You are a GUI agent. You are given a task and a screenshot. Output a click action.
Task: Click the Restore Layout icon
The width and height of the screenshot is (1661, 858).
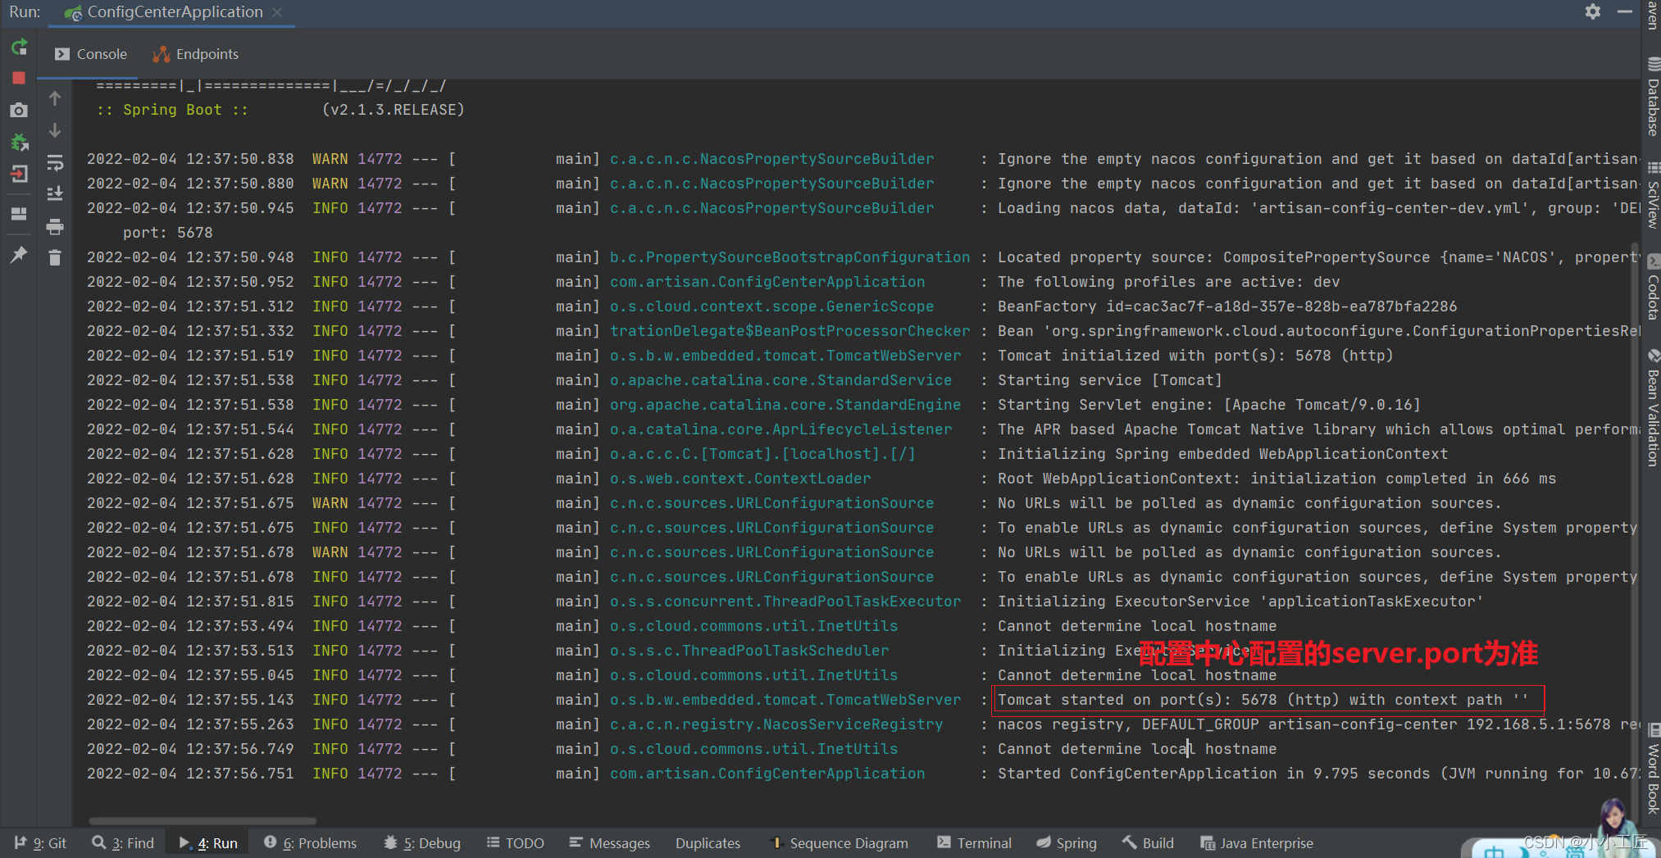click(x=19, y=214)
